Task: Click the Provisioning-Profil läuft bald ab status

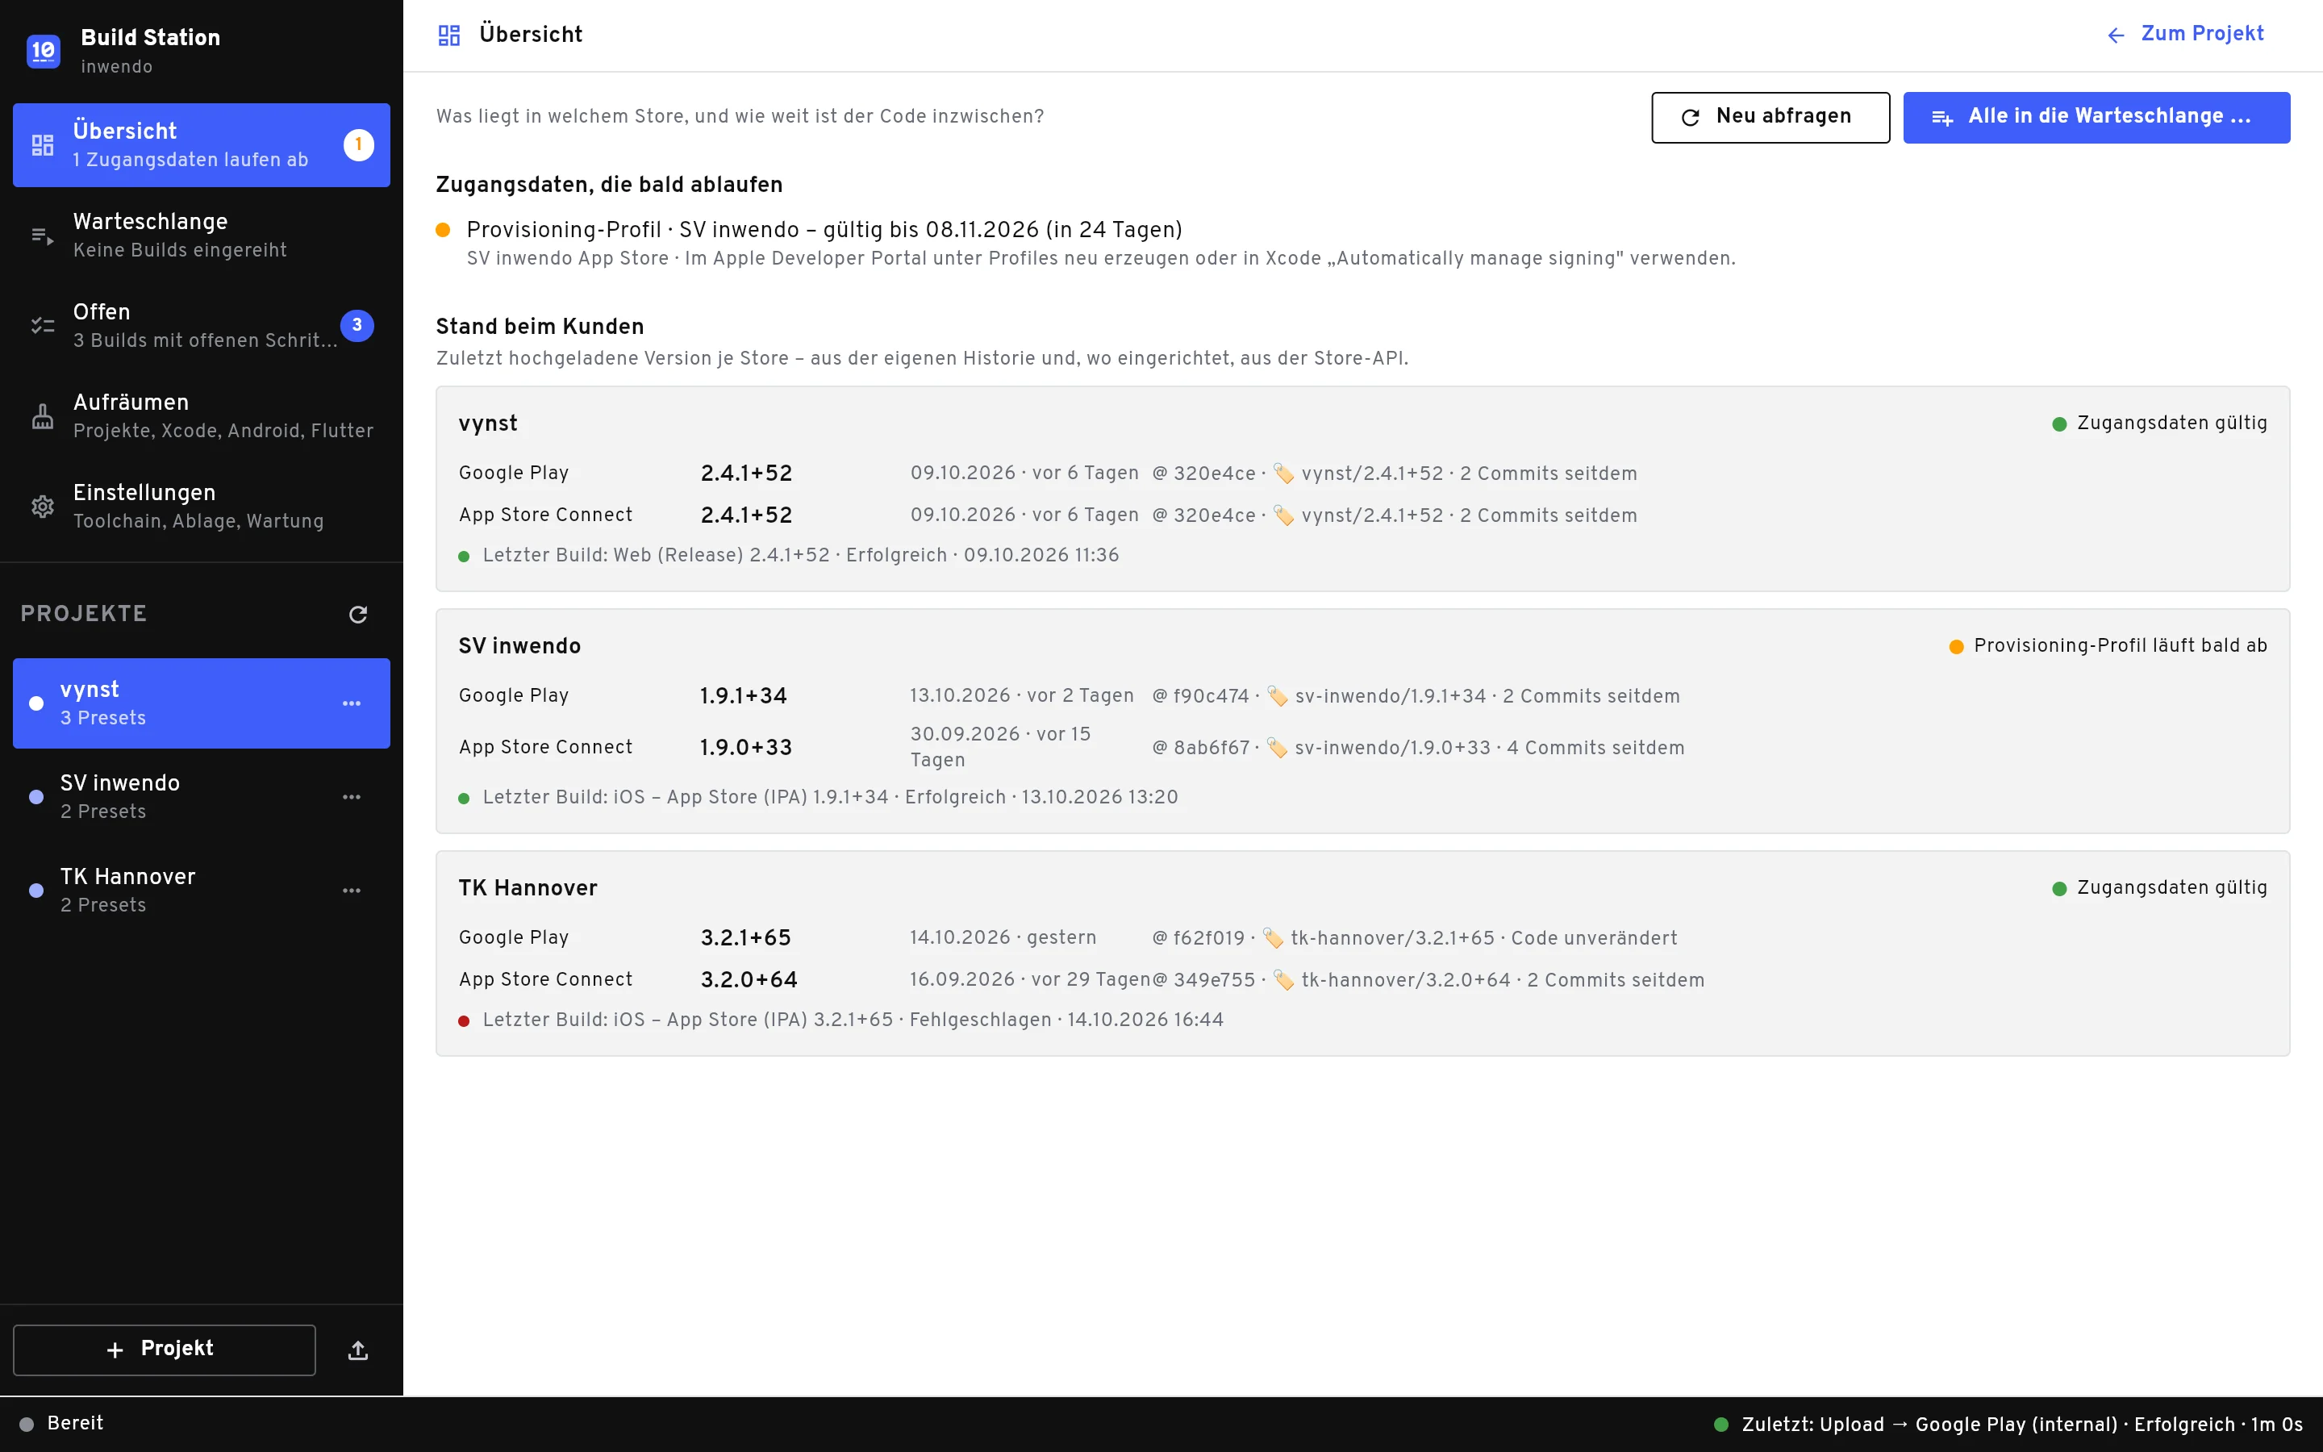Action: click(2108, 646)
